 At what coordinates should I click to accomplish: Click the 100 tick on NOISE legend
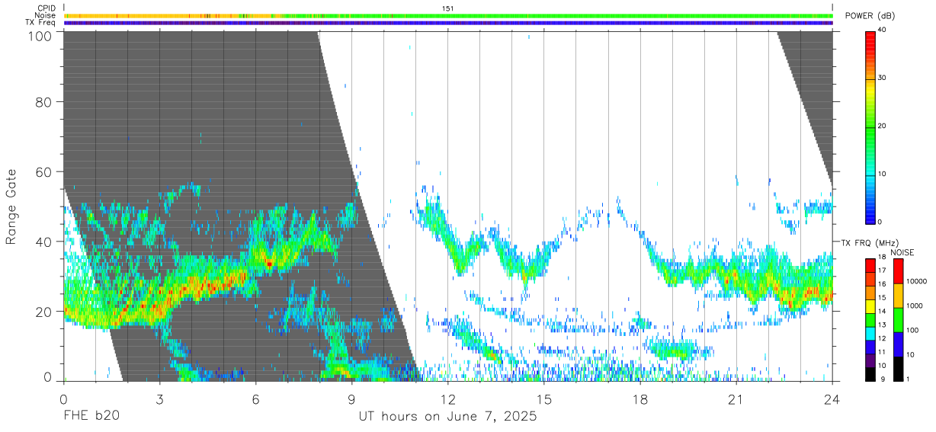point(914,331)
